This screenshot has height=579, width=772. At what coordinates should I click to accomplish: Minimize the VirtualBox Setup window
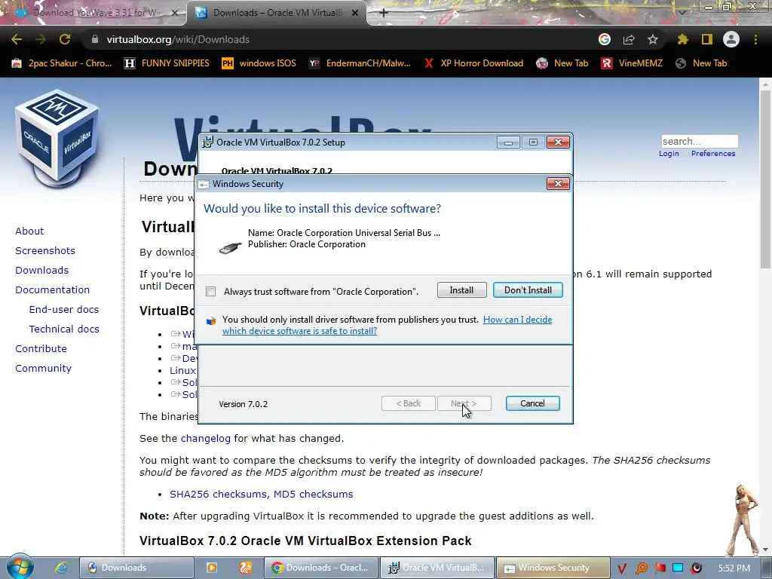coord(508,142)
